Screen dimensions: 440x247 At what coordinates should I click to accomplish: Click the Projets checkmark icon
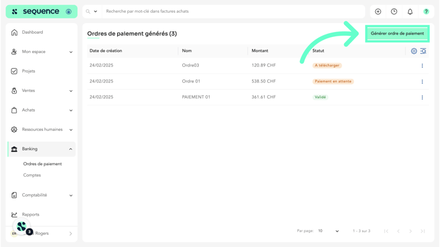[14, 71]
